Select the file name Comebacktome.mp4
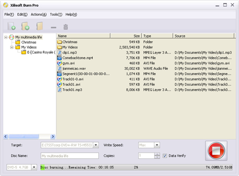The width and height of the screenshot is (239, 176). [77, 58]
